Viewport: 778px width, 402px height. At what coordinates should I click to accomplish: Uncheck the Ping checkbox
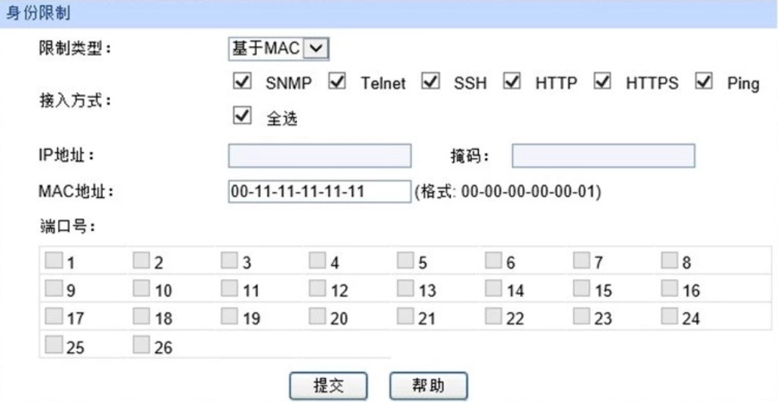coord(704,82)
